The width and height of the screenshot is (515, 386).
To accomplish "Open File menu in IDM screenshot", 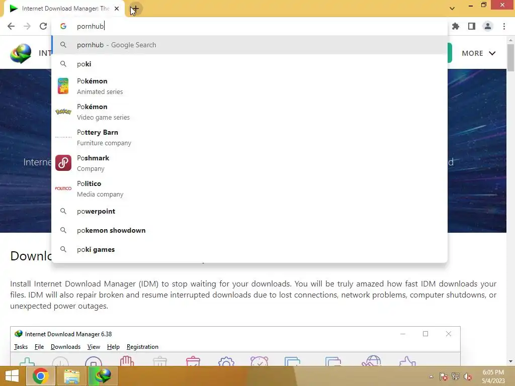I will point(39,347).
